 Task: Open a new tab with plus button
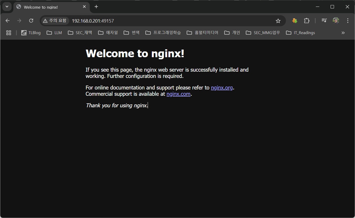click(96, 7)
